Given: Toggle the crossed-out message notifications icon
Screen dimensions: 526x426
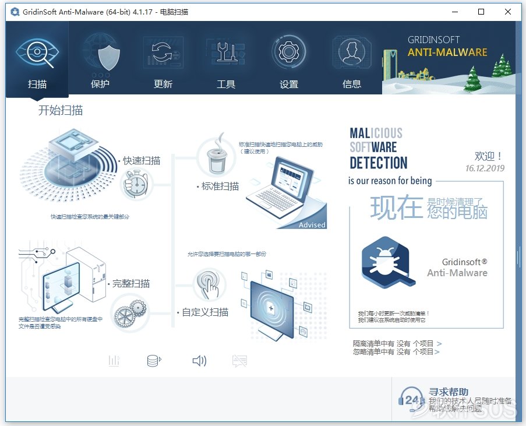Looking at the screenshot, I should (x=239, y=361).
